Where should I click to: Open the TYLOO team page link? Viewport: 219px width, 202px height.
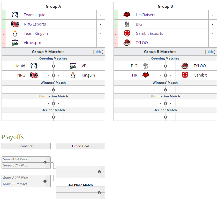[x=142, y=43]
